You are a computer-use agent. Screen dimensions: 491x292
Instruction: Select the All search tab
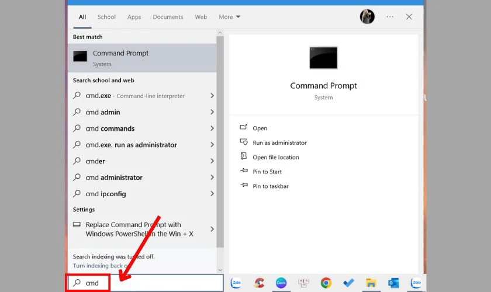pos(82,17)
